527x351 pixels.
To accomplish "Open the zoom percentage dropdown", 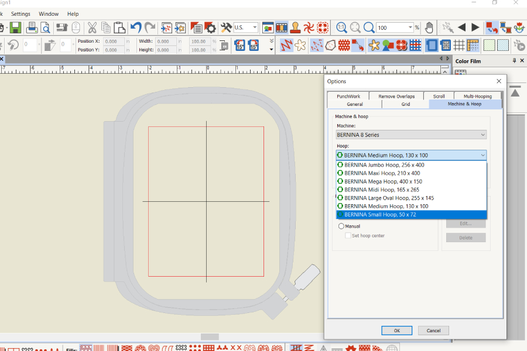I will pos(410,27).
